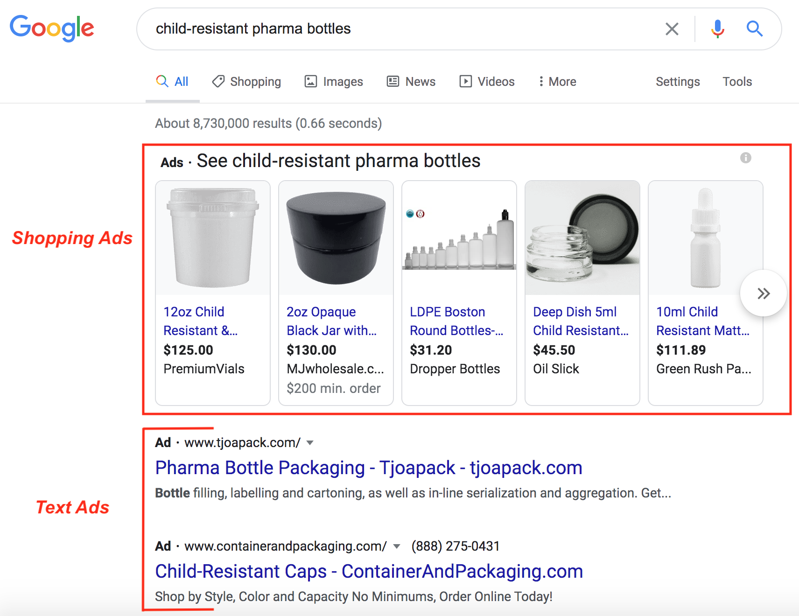
Task: Click the www.tjoapack.com/ ad URL
Action: [x=242, y=442]
